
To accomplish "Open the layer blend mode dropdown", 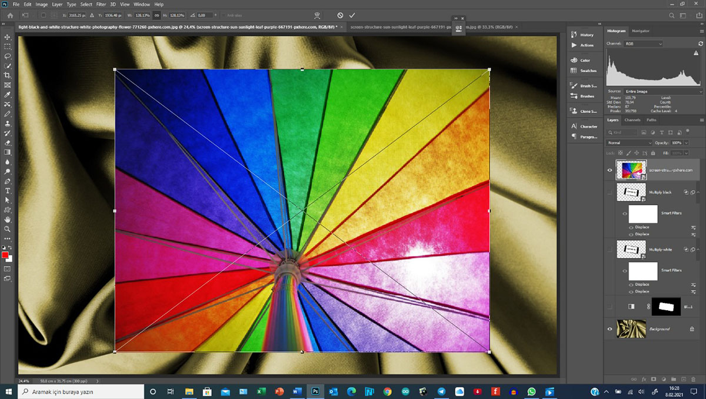I will (629, 143).
